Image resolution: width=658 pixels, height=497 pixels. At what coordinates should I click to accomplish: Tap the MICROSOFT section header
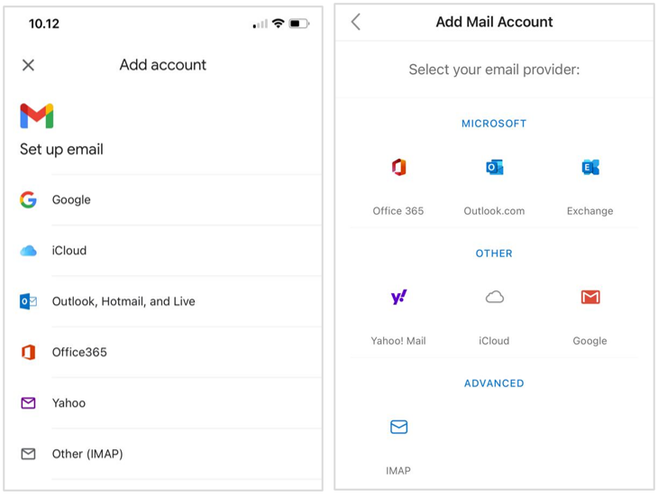pos(494,124)
